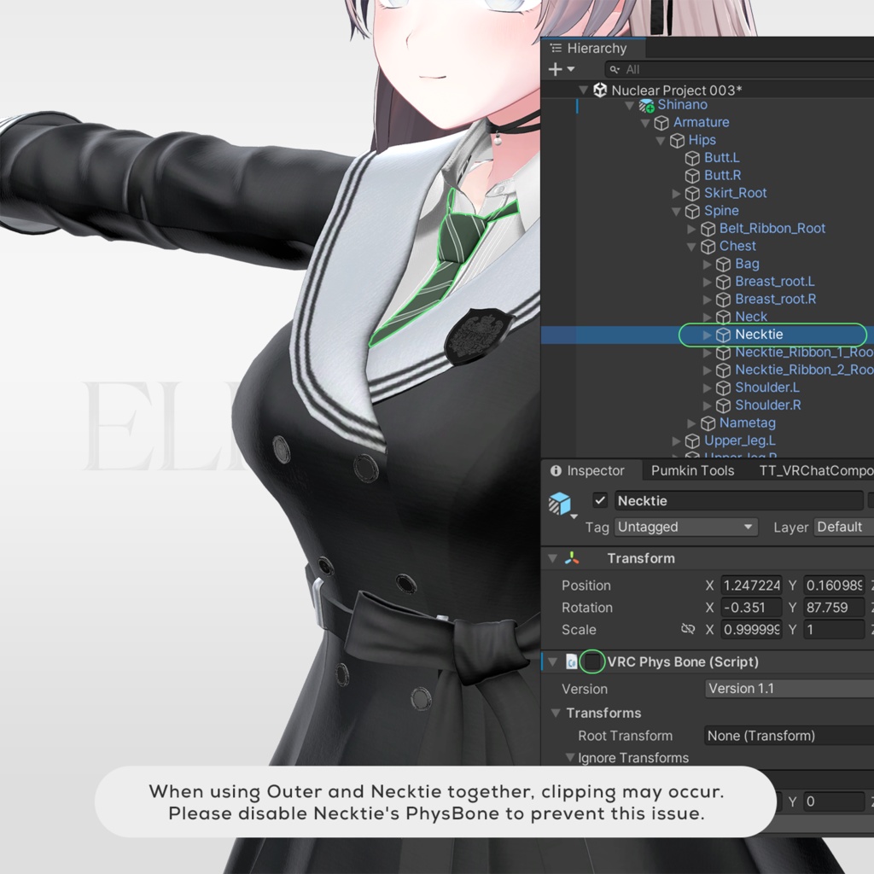Switch to the Hierarchy tab
The image size is (874, 874).
[x=592, y=49]
